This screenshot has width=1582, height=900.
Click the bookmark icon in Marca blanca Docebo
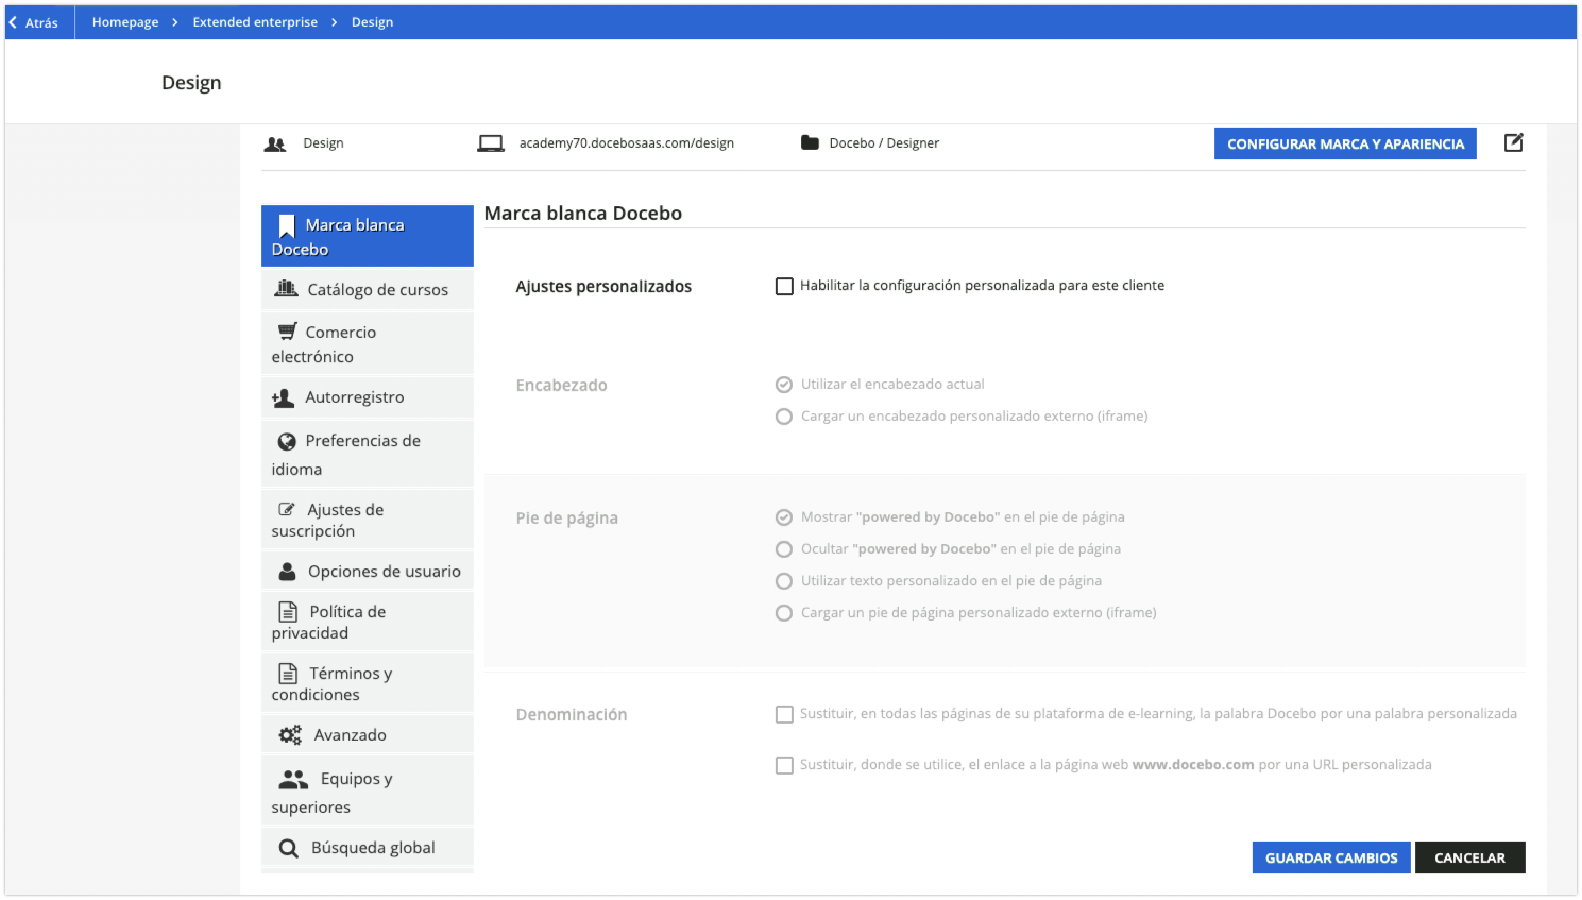[x=287, y=226]
